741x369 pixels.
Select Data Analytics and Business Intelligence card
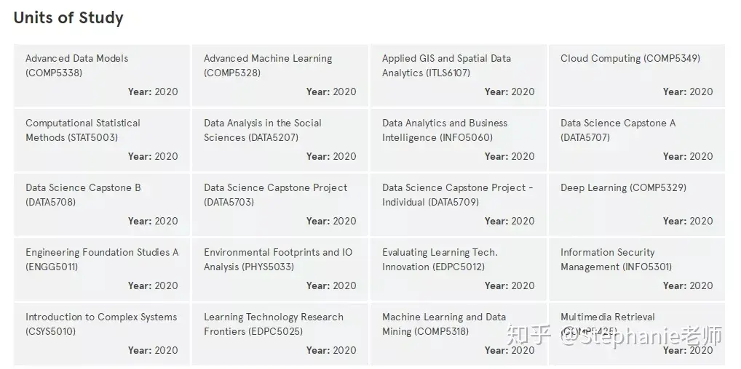[459, 140]
